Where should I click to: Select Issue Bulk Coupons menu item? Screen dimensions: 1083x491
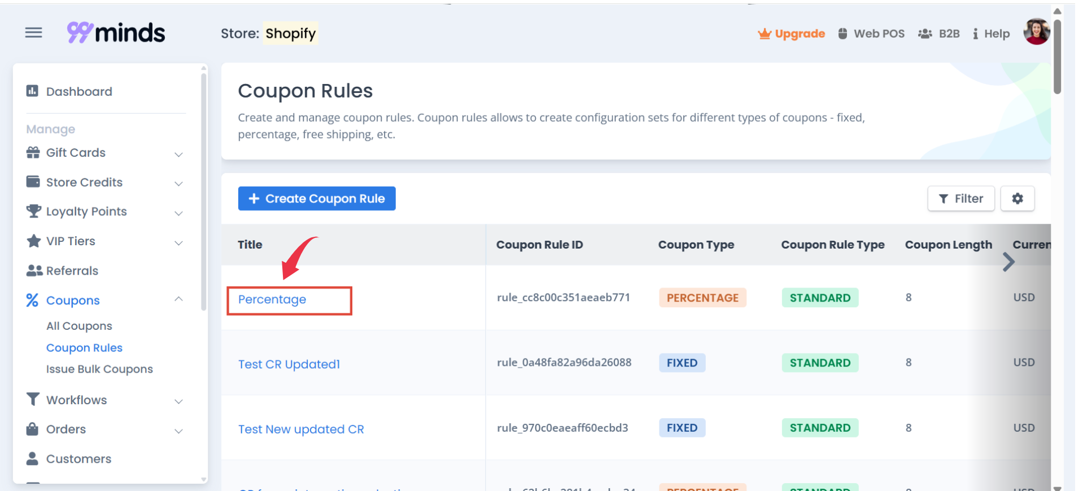pos(99,369)
